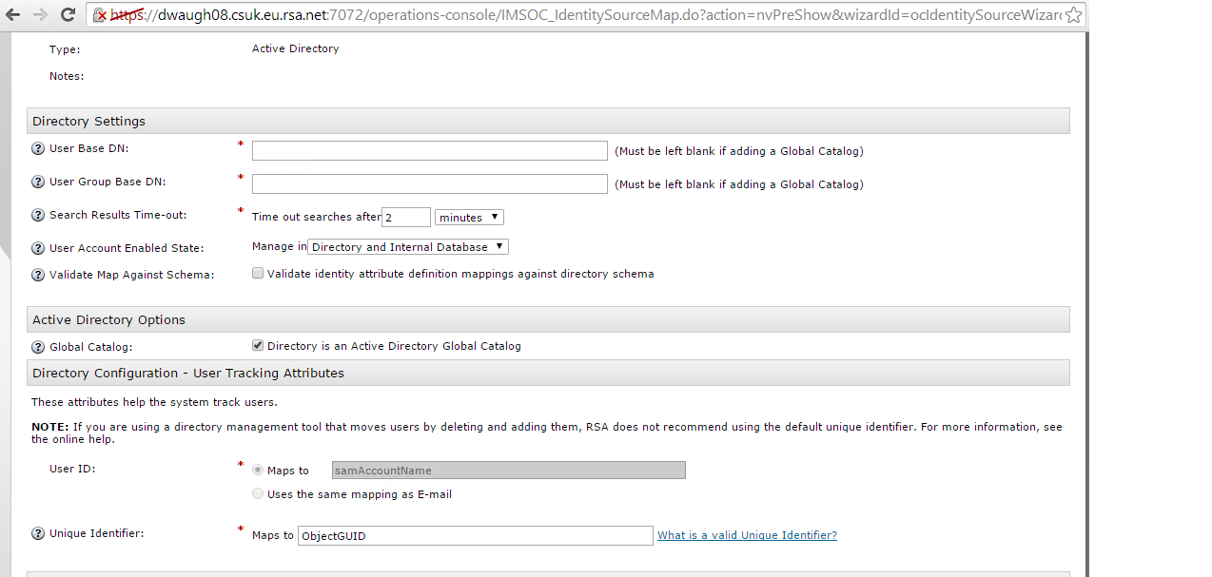Open help icon for Unique Identifier
The width and height of the screenshot is (1212, 577).
[x=38, y=533]
